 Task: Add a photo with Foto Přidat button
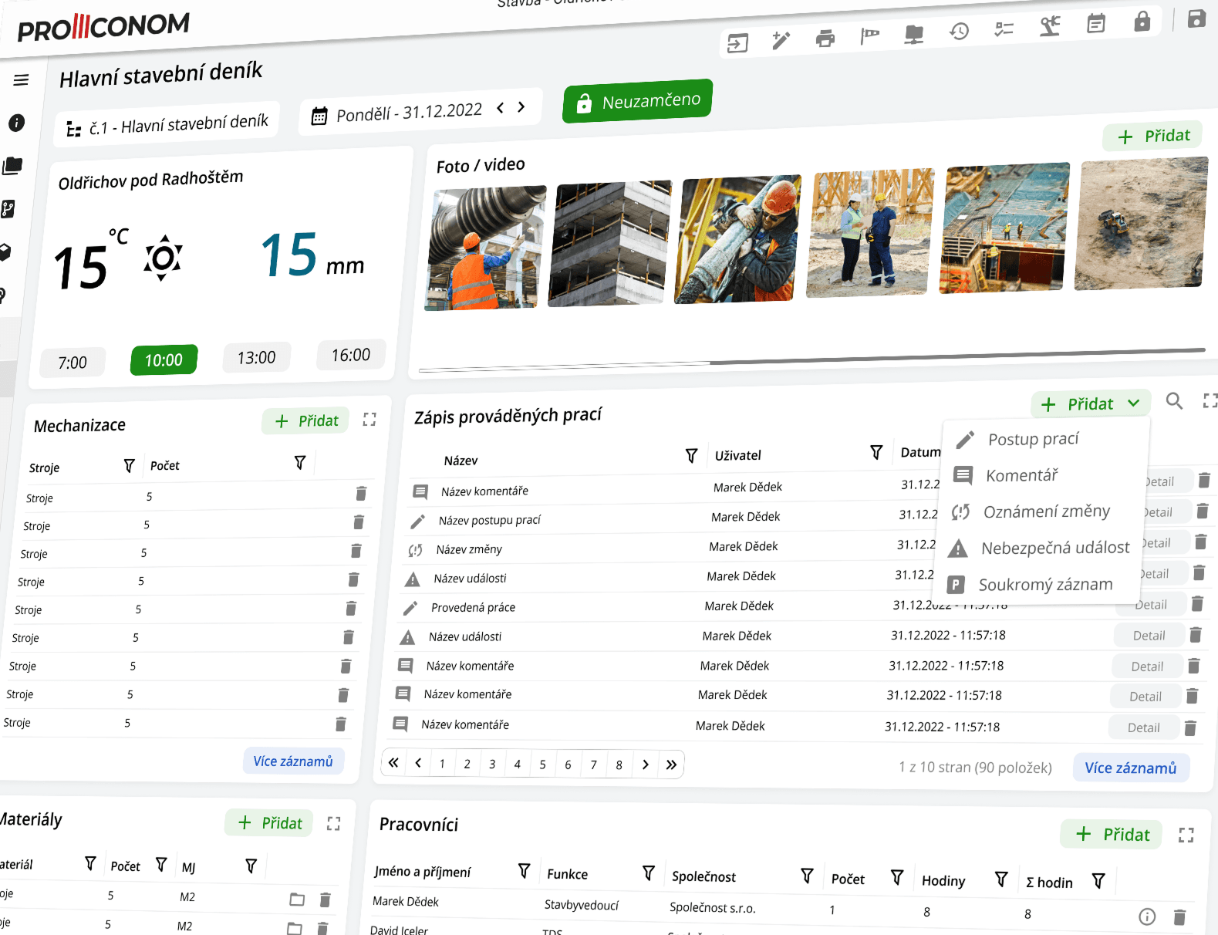pyautogui.click(x=1153, y=137)
